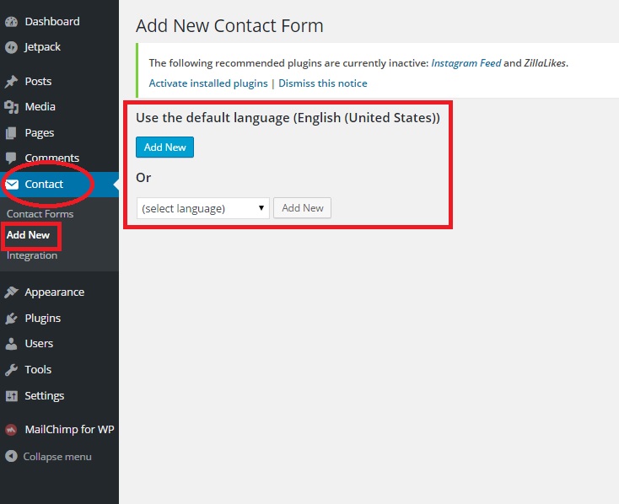Click Dismiss this notice link
Viewport: 619px width, 504px height.
click(323, 83)
